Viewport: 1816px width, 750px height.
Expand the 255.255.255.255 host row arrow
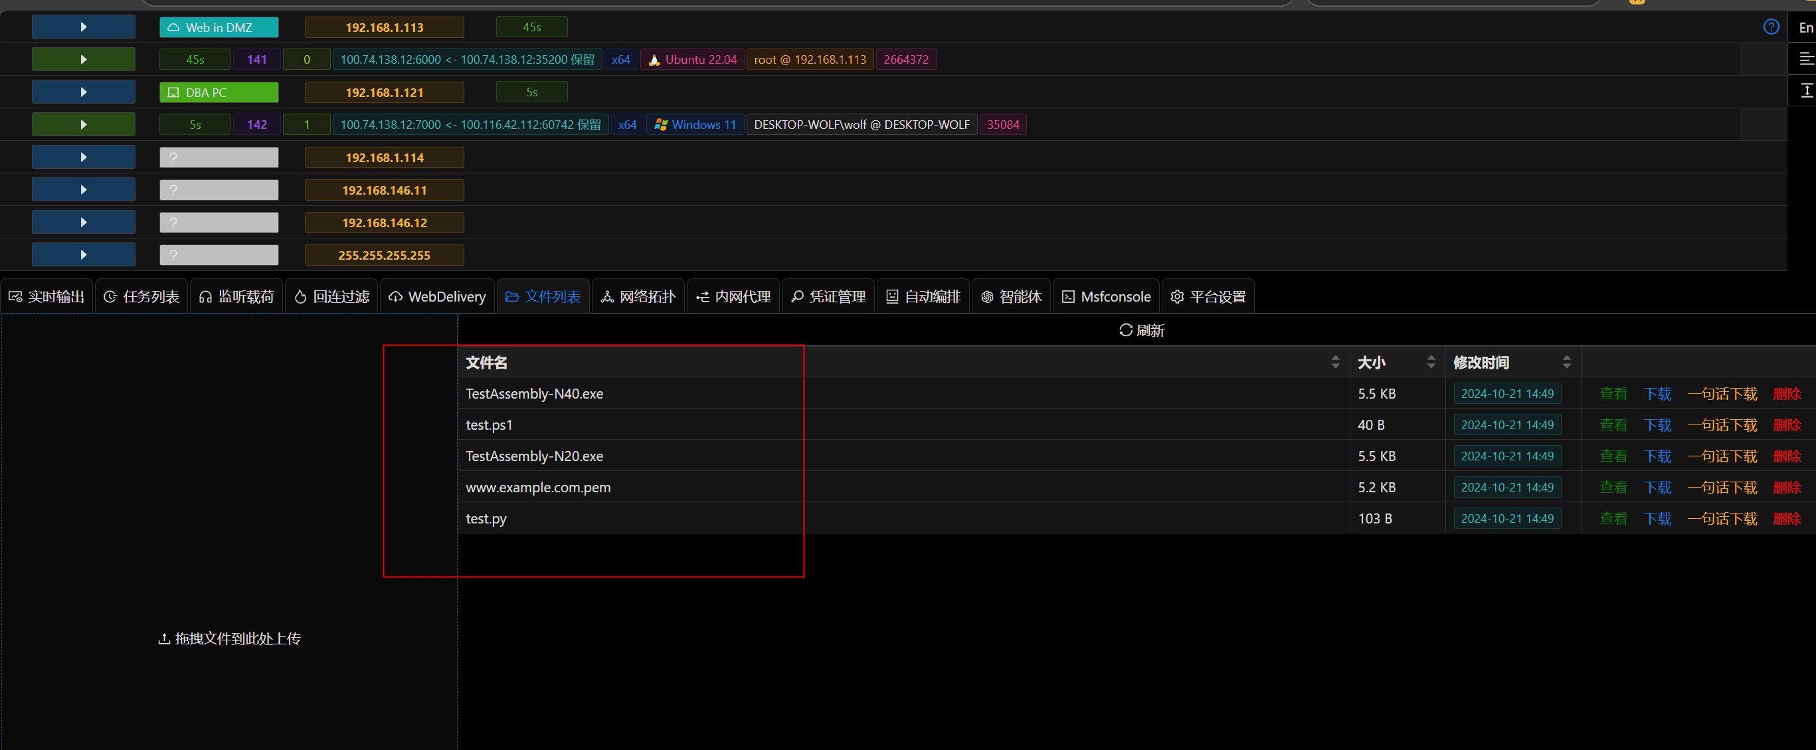tap(83, 255)
